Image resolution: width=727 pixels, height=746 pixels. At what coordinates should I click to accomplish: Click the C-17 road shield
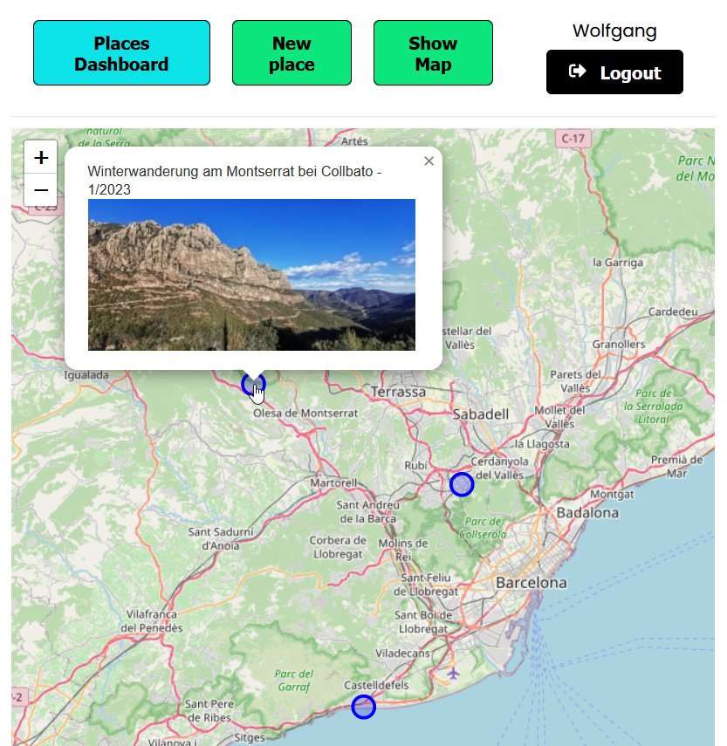[573, 138]
